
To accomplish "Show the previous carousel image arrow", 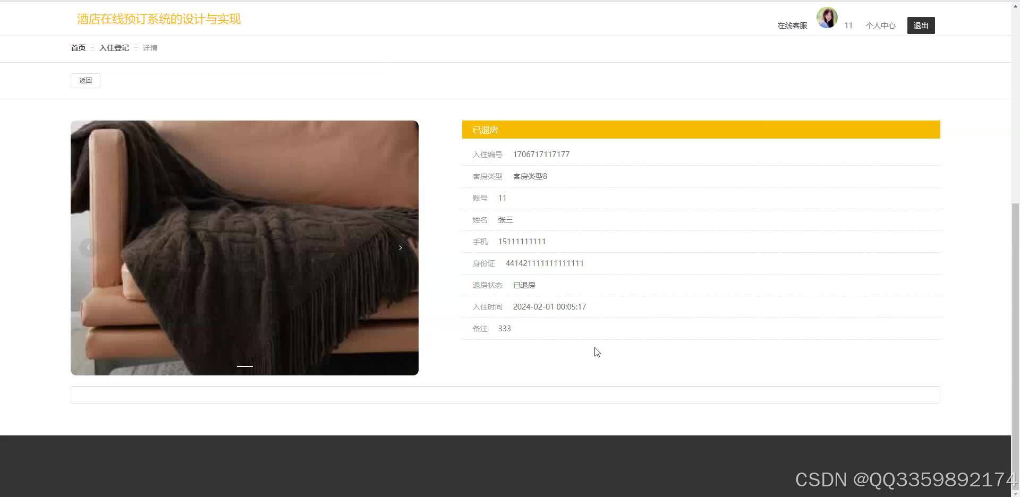I will click(x=88, y=247).
